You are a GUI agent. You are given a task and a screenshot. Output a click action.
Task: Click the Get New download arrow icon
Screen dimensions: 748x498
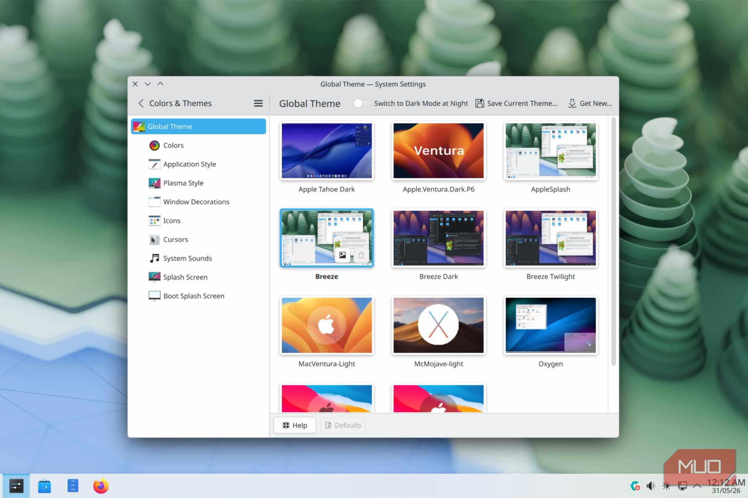pos(572,104)
